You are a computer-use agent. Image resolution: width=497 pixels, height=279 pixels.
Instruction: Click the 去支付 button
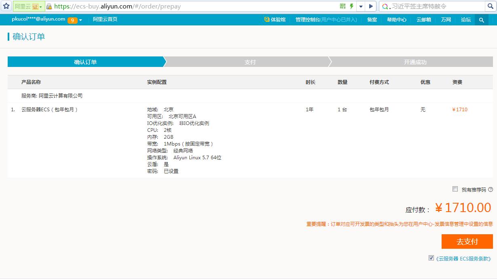pos(467,242)
